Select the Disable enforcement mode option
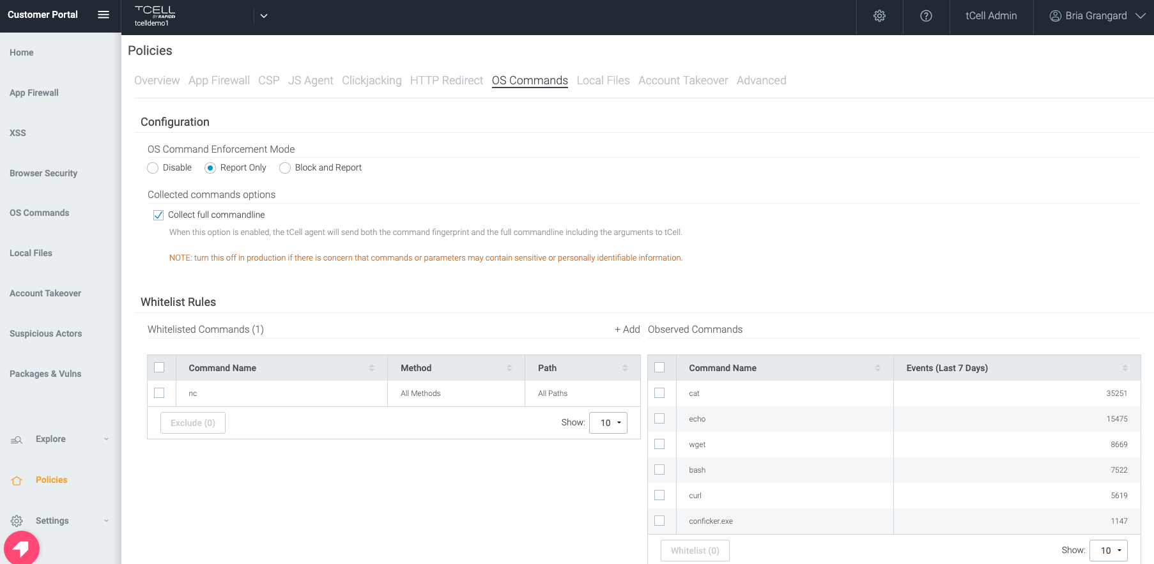Image resolution: width=1154 pixels, height=564 pixels. tap(153, 168)
